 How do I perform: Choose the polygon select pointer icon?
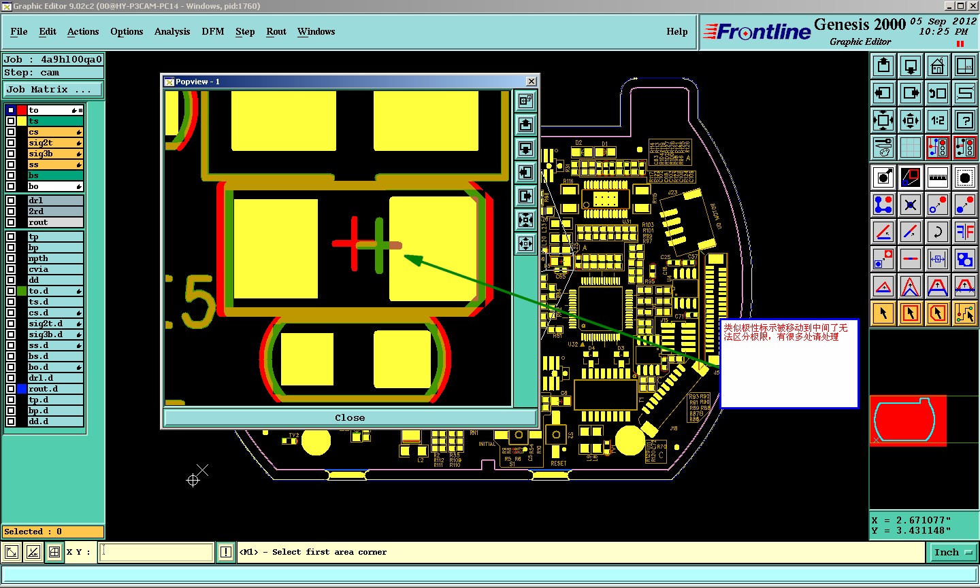938,313
